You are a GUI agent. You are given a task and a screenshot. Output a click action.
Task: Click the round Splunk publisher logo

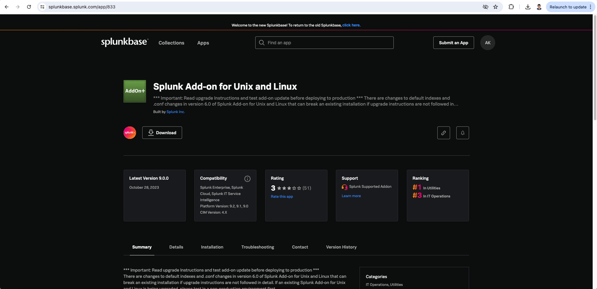point(130,133)
